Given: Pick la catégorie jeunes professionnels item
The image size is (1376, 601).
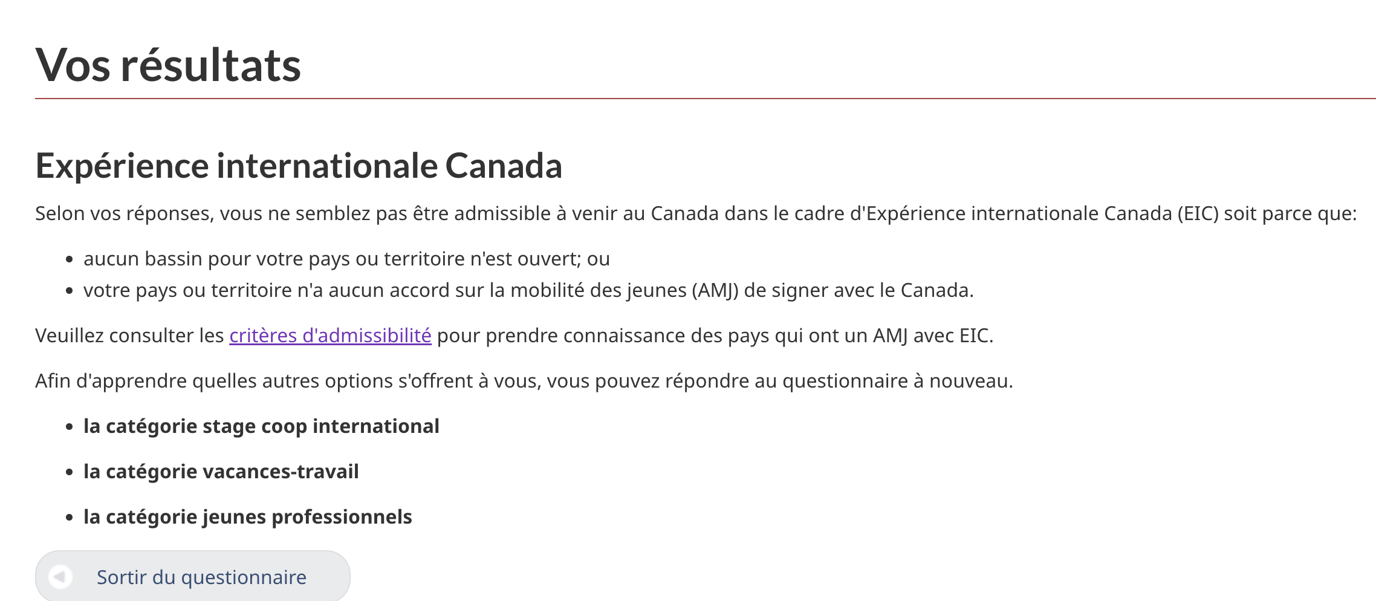Looking at the screenshot, I should 247,517.
